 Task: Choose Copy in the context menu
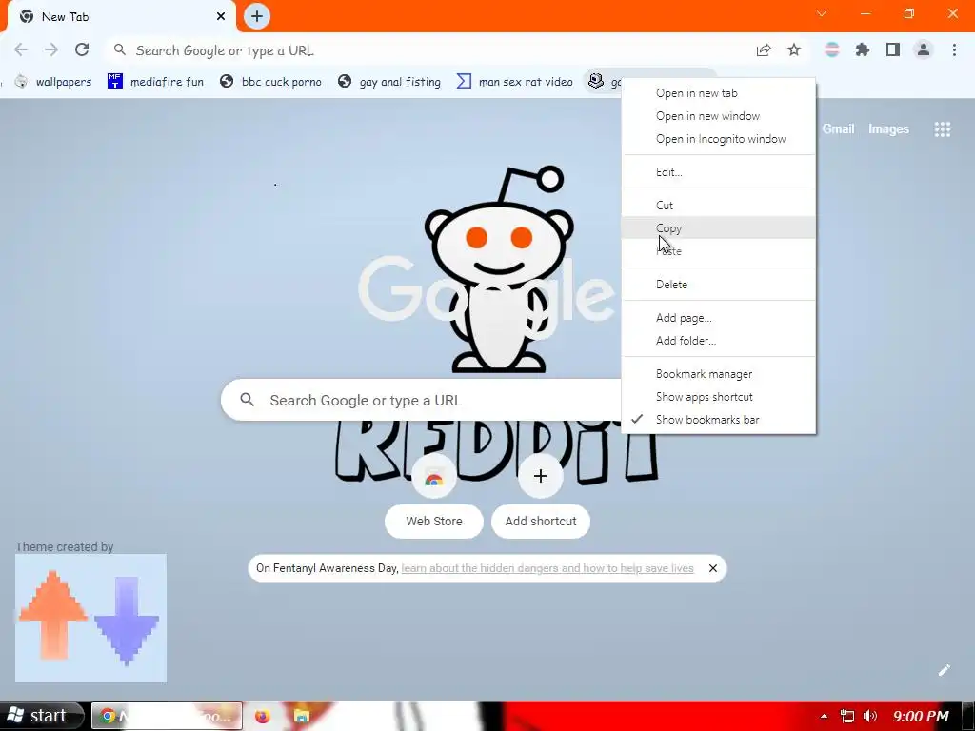(x=719, y=228)
